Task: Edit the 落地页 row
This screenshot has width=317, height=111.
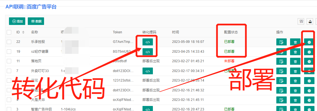Action: 281,61
